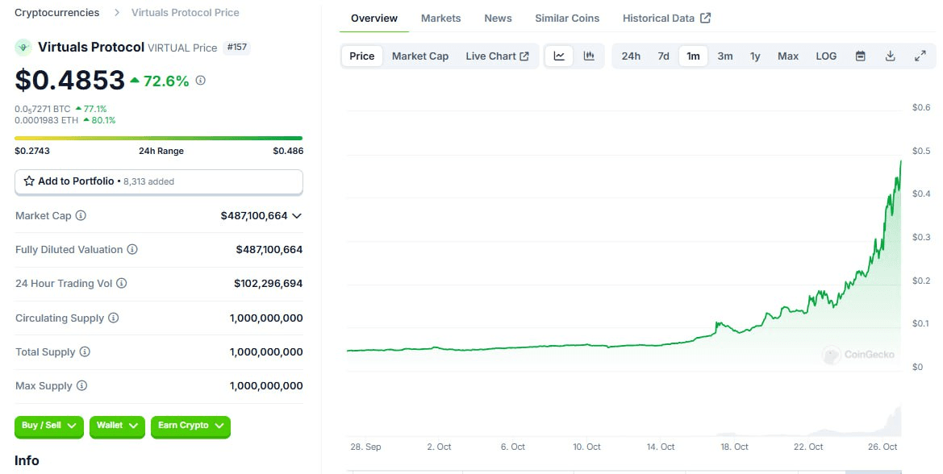This screenshot has width=943, height=474.
Task: Click $0.486 range high value
Action: point(288,151)
